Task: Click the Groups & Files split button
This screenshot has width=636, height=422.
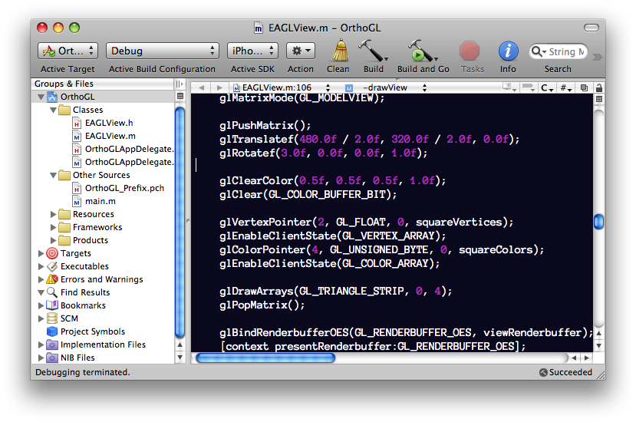Action: tap(180, 97)
